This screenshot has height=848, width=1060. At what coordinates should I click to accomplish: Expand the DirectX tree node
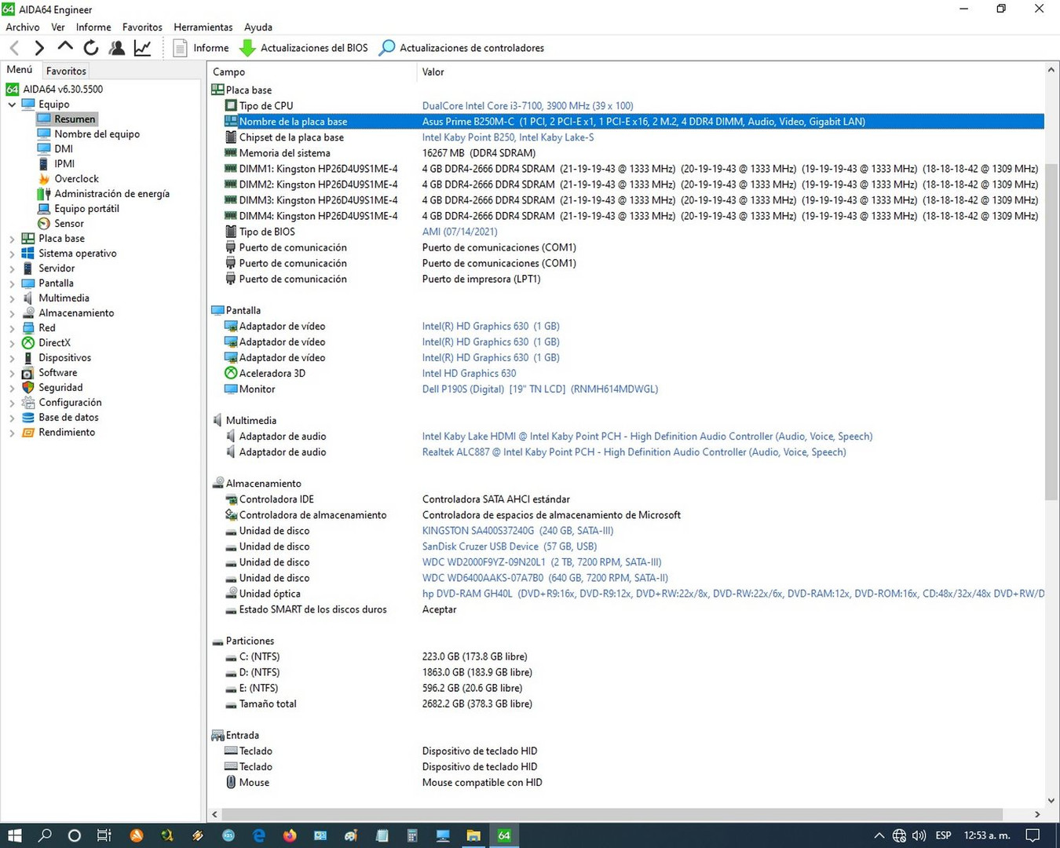[x=12, y=343]
